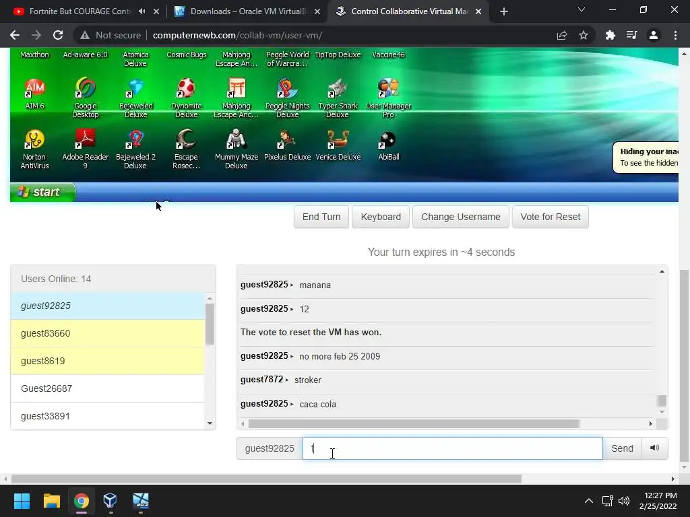Screen dimensions: 690x517
Task: Launch the Bejeweled Deluxe desktop icon
Action: point(135,98)
